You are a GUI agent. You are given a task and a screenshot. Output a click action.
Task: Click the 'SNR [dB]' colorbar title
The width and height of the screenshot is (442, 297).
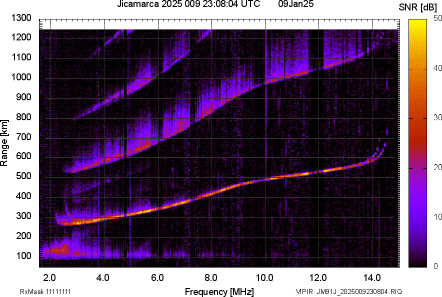tap(418, 7)
